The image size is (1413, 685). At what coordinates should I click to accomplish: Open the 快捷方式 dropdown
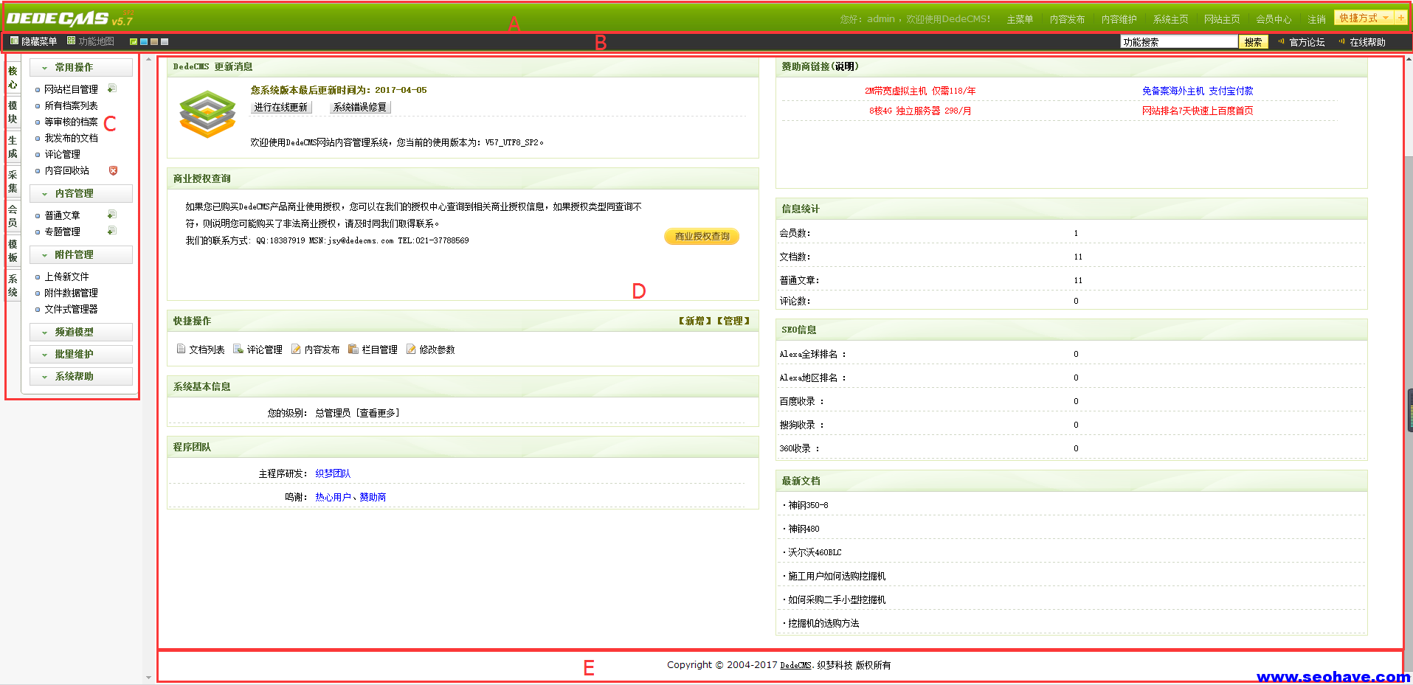coord(1364,18)
